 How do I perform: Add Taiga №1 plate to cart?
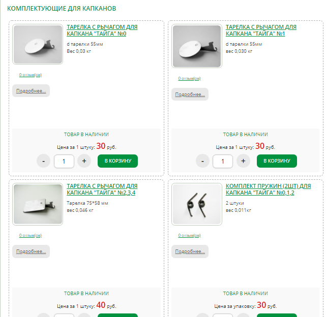pos(276,161)
